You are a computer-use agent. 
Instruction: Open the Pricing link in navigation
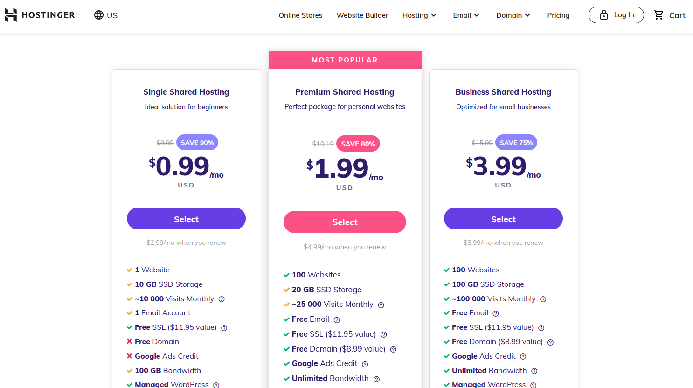tap(558, 15)
